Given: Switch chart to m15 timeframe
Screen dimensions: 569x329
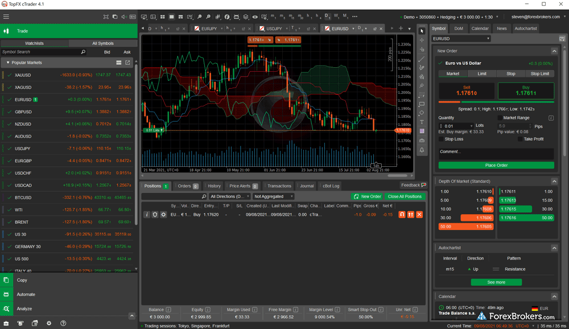Looking at the screenshot, I should point(291,17).
